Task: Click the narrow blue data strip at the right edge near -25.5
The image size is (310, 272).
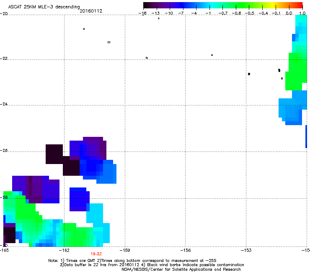Action: 306,136
